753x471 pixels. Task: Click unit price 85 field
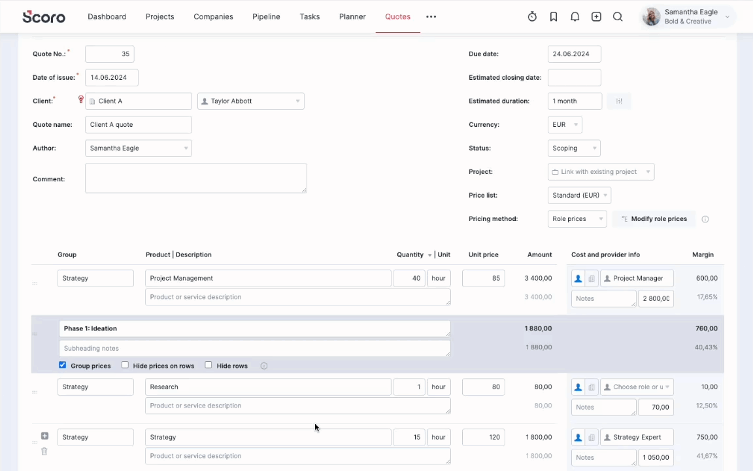(484, 278)
